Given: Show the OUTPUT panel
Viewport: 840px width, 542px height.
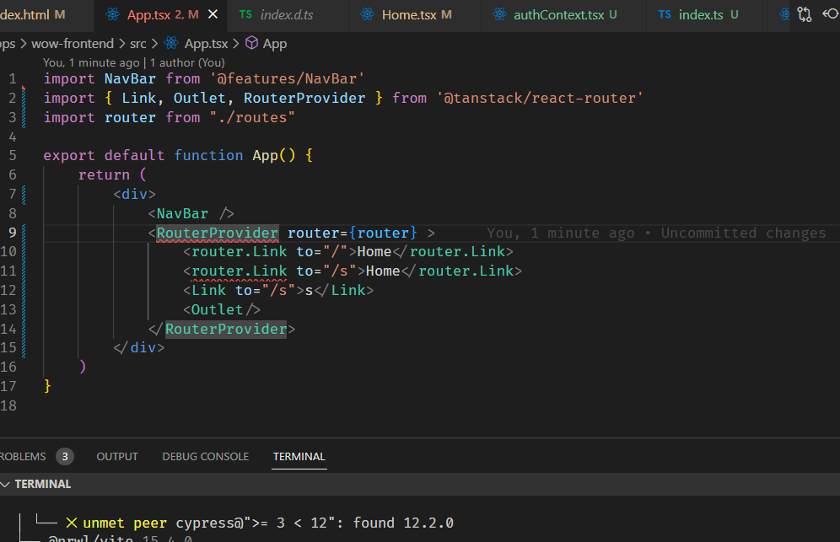Looking at the screenshot, I should 117,456.
